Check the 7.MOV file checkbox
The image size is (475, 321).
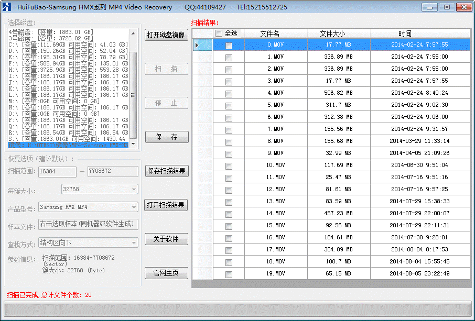[x=229, y=130]
